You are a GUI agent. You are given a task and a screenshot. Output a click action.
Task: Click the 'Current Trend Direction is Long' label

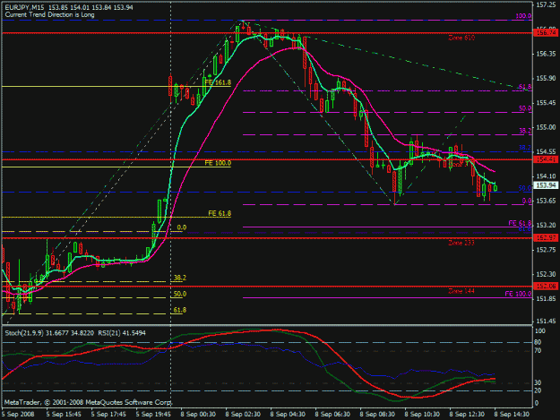click(49, 14)
